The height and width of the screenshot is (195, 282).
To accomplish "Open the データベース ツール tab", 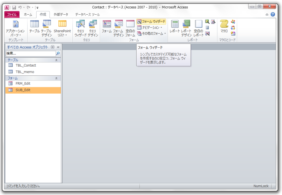I will point(87,15).
